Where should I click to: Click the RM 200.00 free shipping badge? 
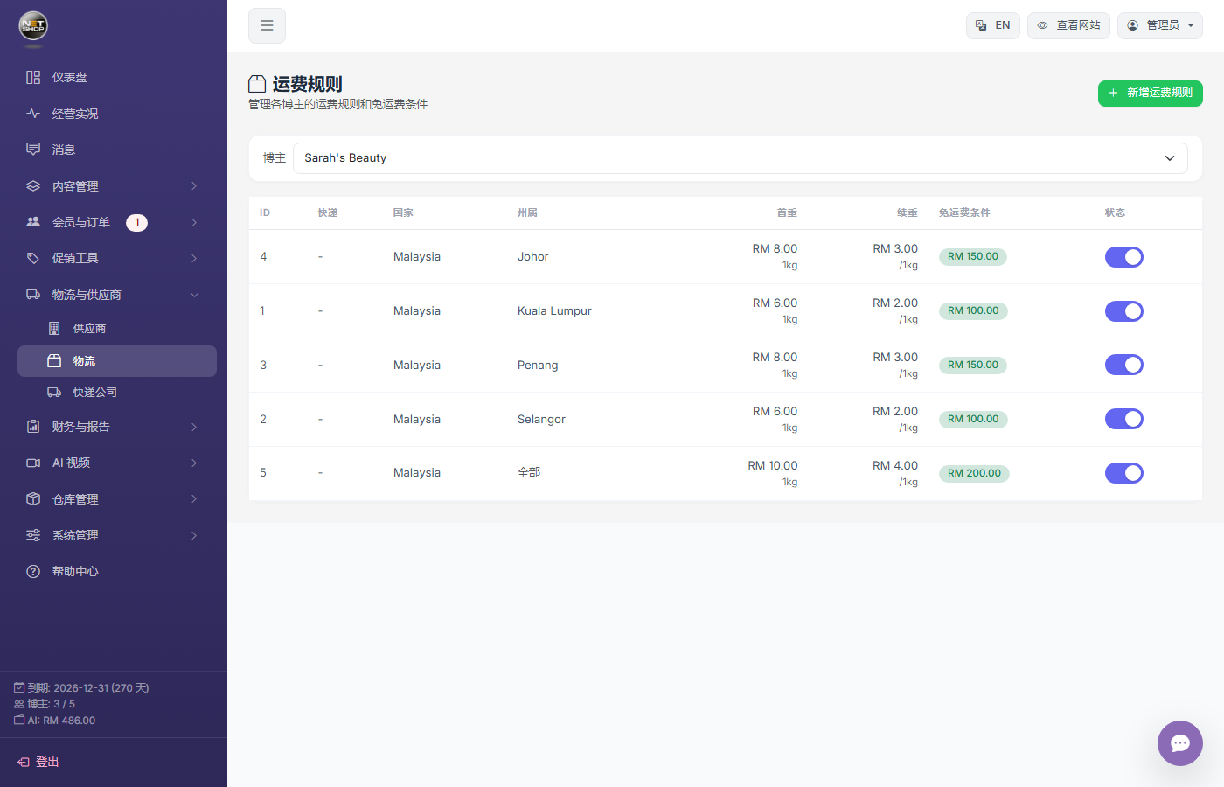pyautogui.click(x=974, y=473)
